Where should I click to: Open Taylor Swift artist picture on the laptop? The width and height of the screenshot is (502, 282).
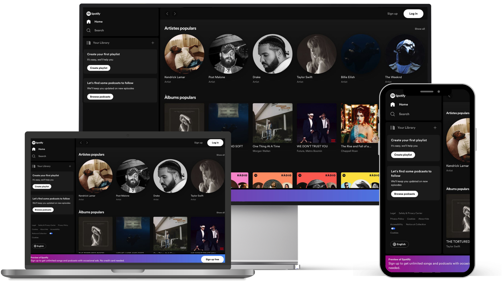tap(208, 176)
